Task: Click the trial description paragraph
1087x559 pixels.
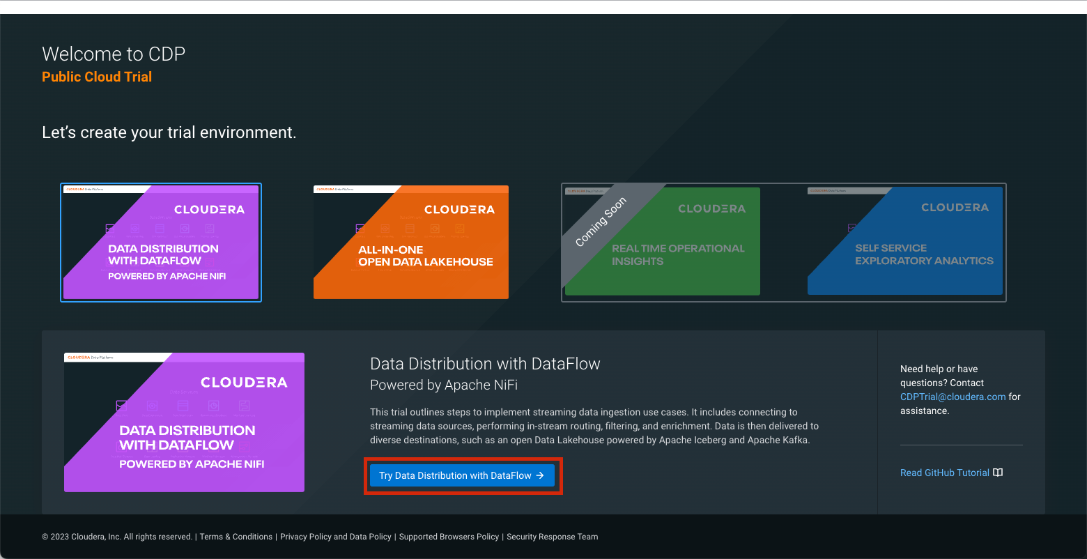Action: [x=594, y=426]
